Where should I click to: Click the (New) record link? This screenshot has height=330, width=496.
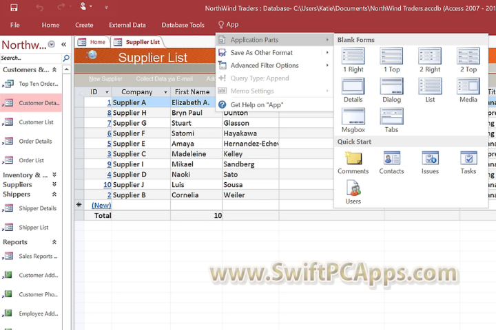tap(101, 206)
